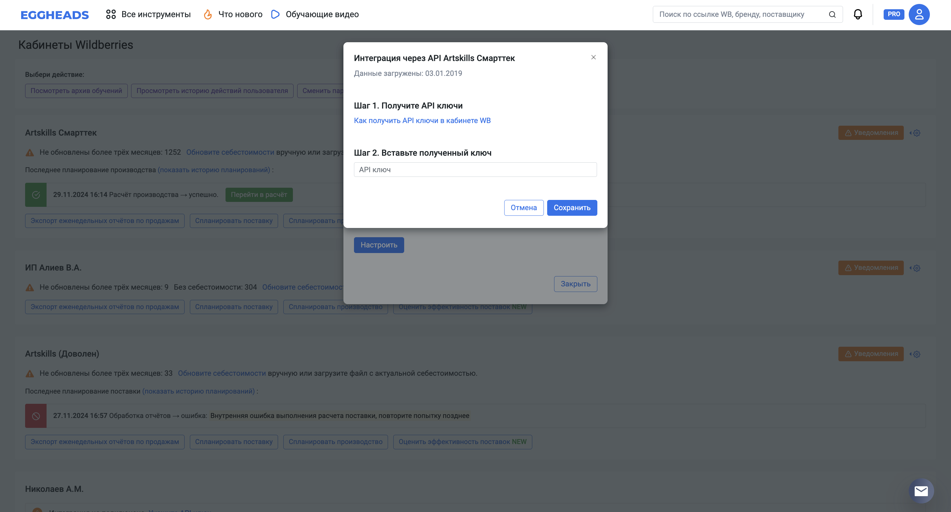Click Просмотреть историю действий пользователя button
The image size is (951, 512).
[212, 91]
